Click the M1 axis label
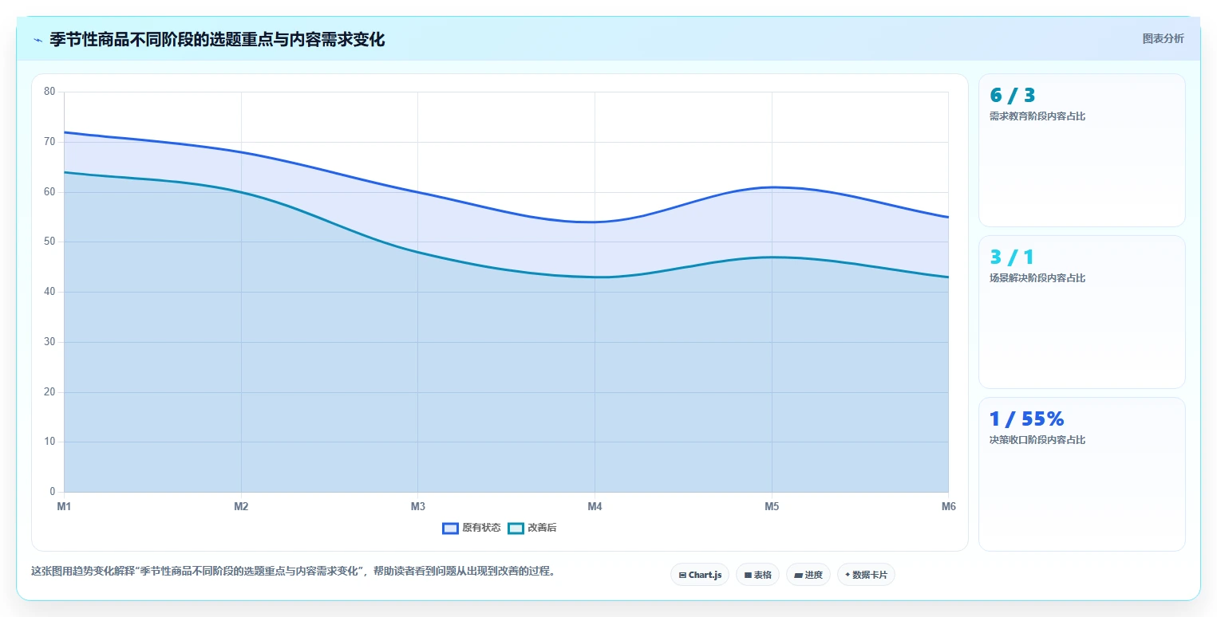Image resolution: width=1217 pixels, height=617 pixels. point(64,506)
